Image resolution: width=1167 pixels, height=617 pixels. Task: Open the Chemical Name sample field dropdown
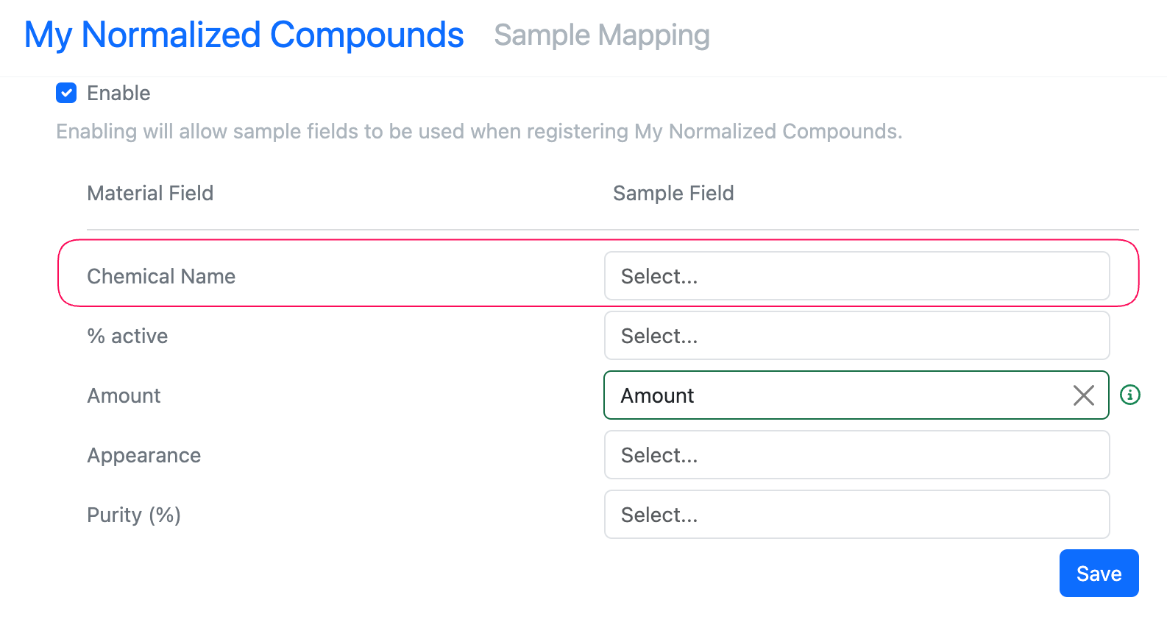(856, 276)
